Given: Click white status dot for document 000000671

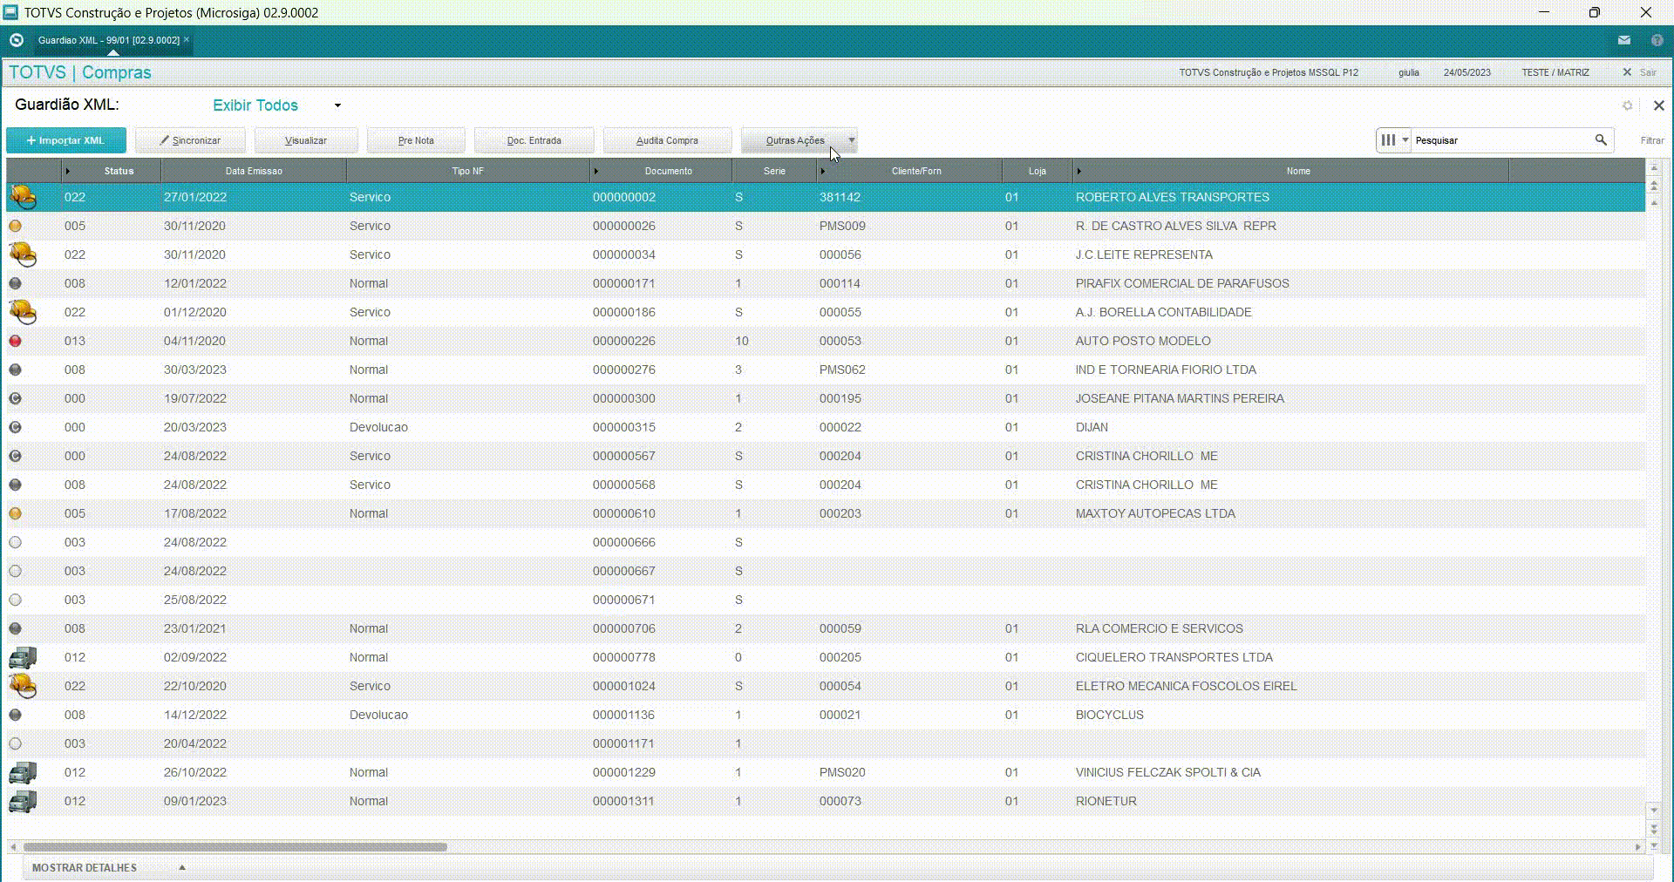Looking at the screenshot, I should coord(15,600).
